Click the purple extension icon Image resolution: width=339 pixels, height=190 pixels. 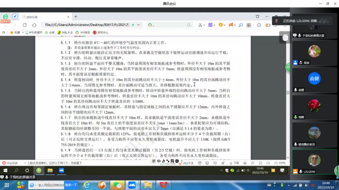211,25
